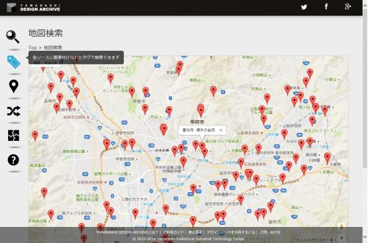
Task: Open the puzzle piece icon in sidebar
Action: 13,136
